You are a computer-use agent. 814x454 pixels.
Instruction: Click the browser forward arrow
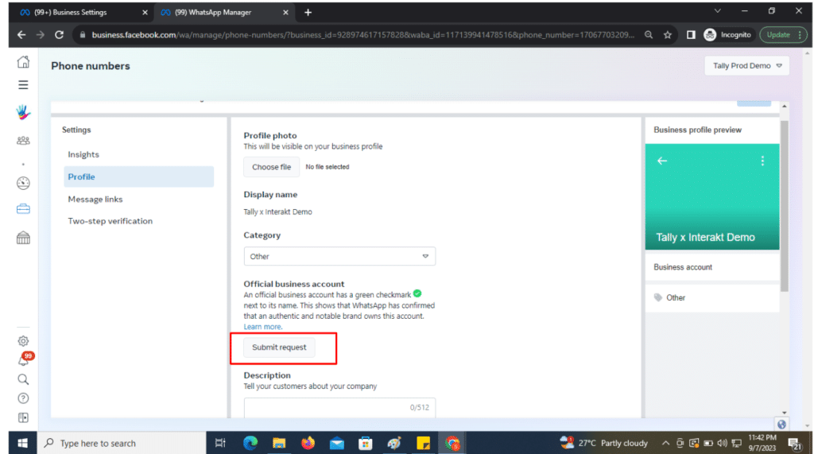(41, 35)
